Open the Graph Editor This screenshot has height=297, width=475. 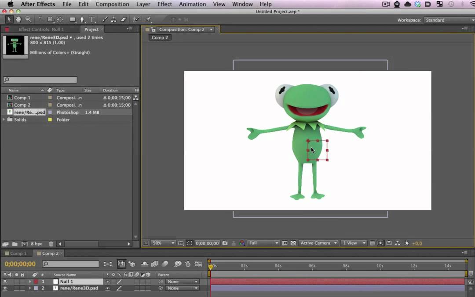198,264
